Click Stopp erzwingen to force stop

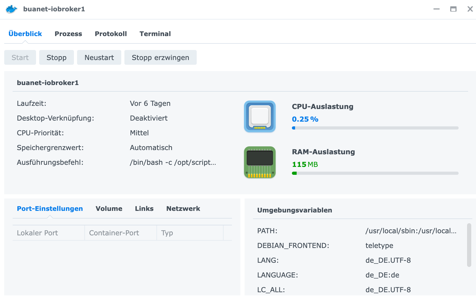pos(160,58)
